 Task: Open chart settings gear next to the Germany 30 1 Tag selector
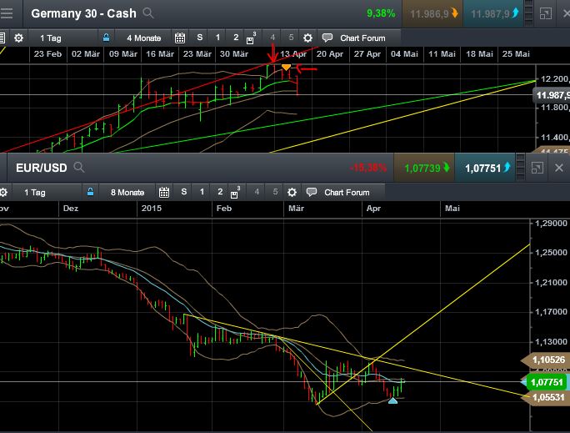[18, 38]
